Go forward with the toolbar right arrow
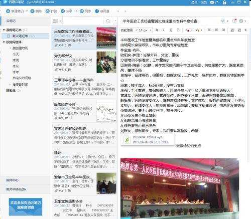Image resolution: width=251 pixels, height=219 pixels. (125, 11)
